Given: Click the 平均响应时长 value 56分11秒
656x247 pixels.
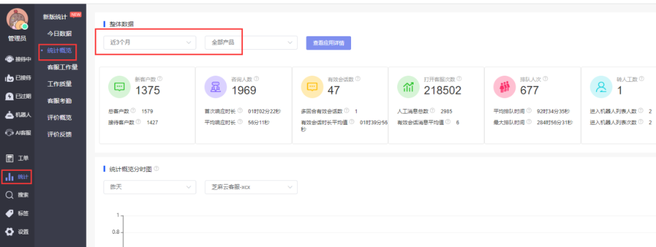Looking at the screenshot, I should point(259,122).
